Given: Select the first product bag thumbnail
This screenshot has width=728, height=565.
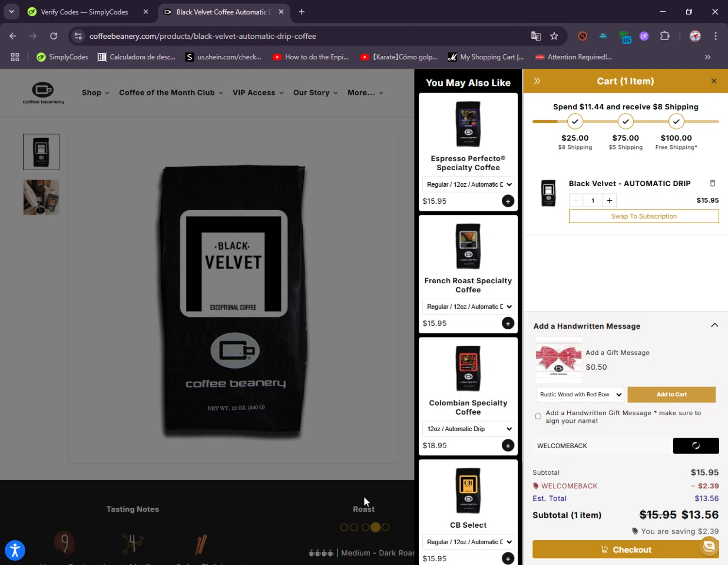Looking at the screenshot, I should coord(41,152).
